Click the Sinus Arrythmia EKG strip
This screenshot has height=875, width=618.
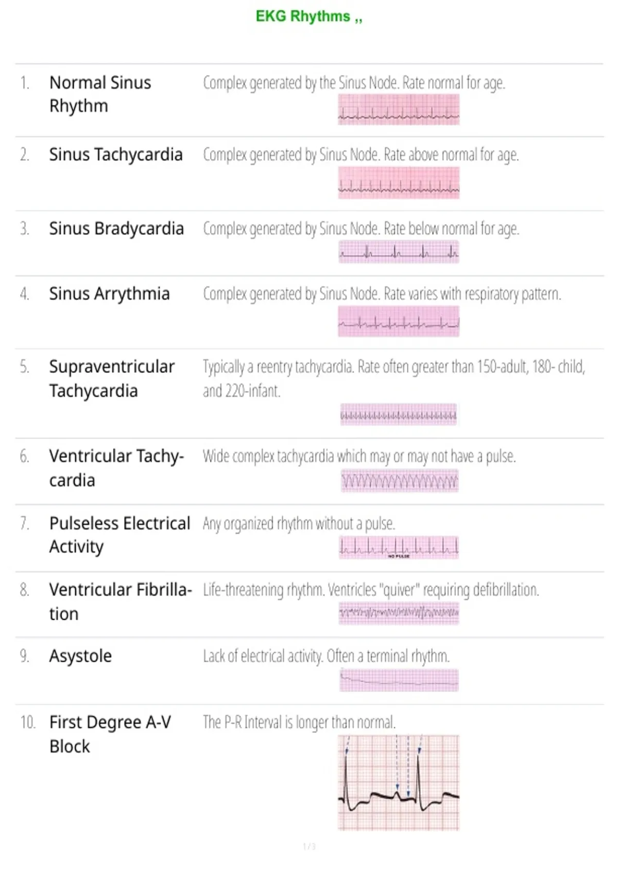tap(399, 322)
